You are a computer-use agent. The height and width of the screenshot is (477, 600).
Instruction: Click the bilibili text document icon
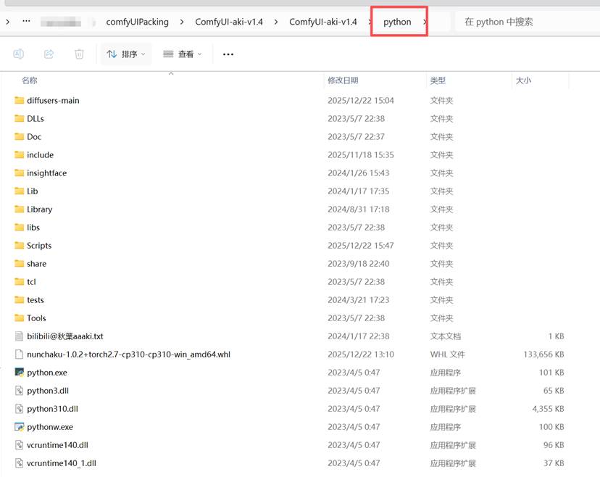pos(20,336)
